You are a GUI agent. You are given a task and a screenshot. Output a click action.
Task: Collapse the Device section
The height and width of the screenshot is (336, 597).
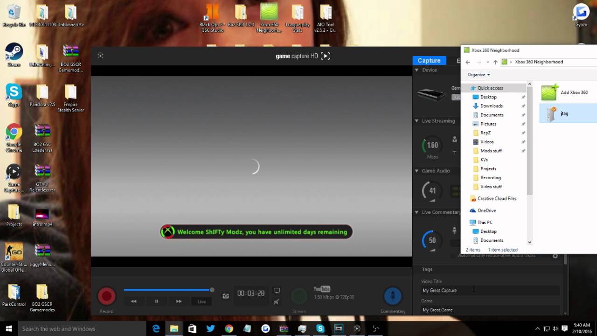coord(417,70)
